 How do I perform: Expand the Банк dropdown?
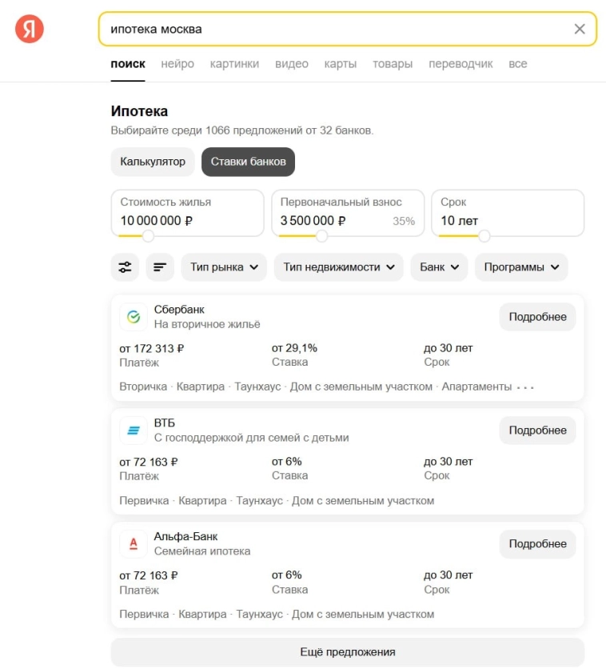[x=439, y=268]
